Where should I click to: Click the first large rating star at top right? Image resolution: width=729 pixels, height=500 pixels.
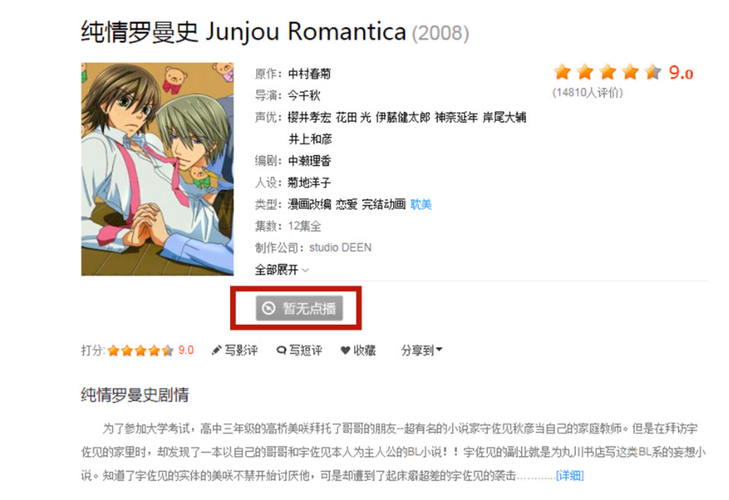563,72
